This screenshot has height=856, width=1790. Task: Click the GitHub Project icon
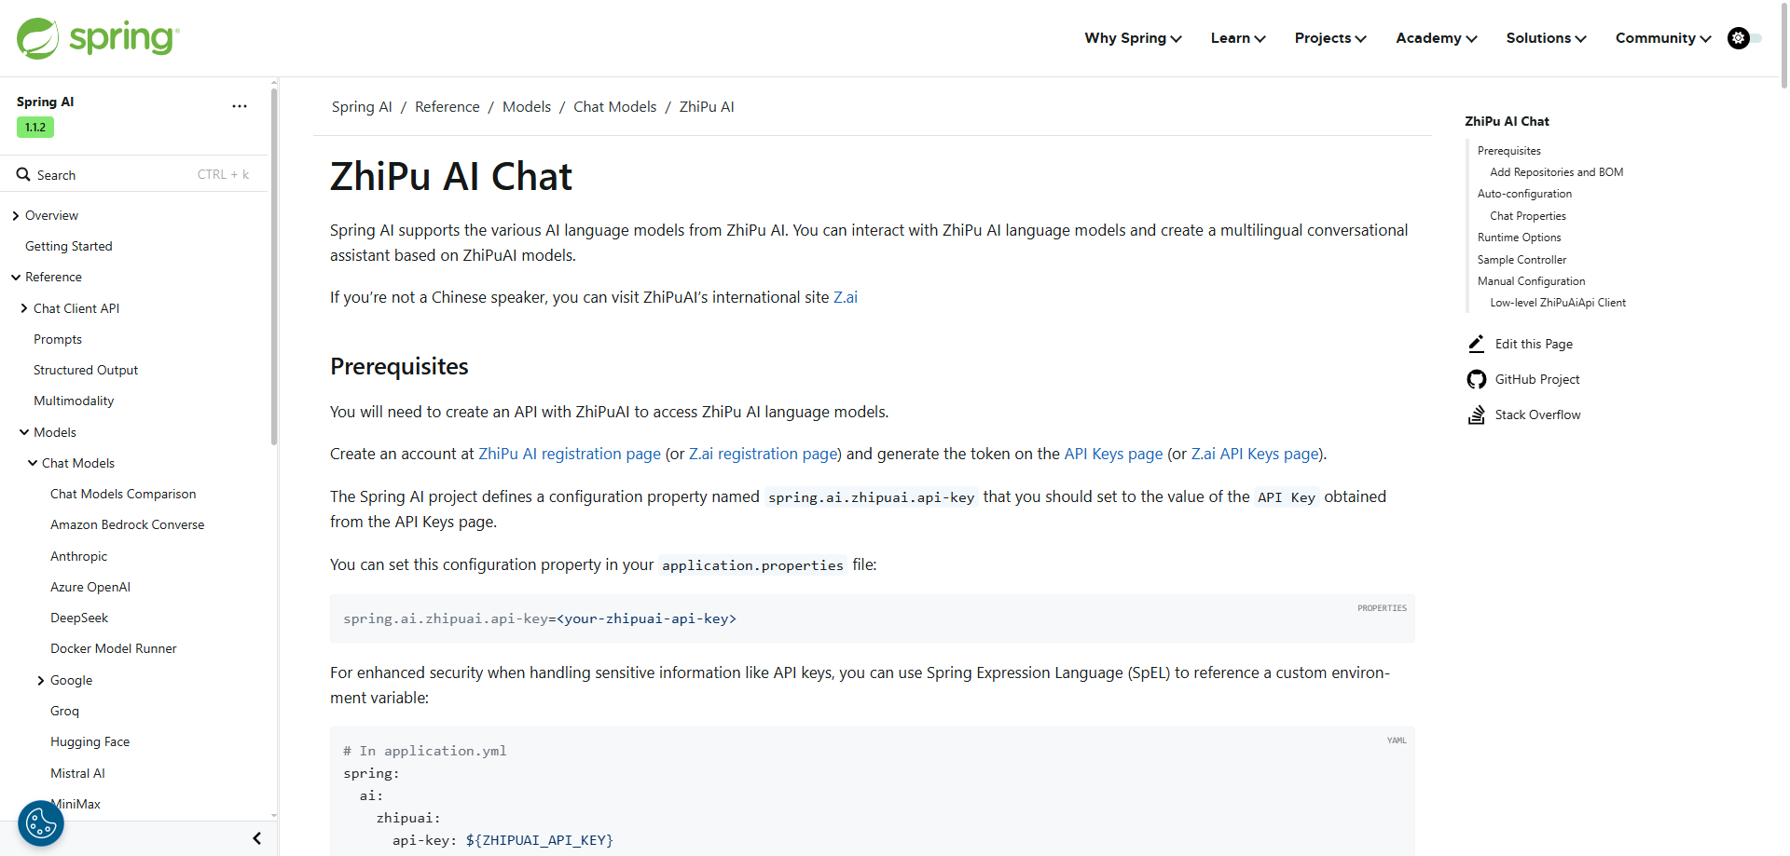click(x=1476, y=379)
